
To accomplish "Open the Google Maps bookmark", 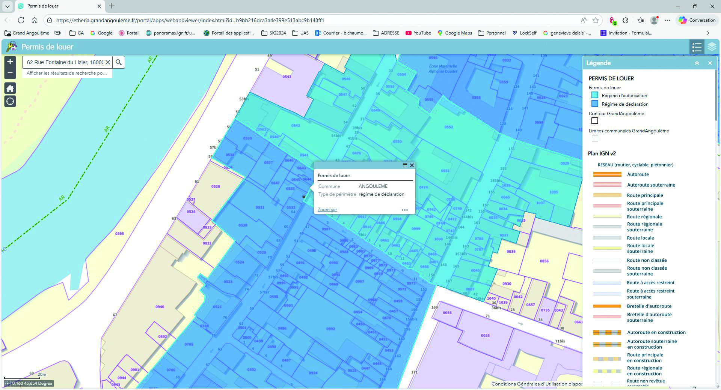I will click(x=455, y=33).
